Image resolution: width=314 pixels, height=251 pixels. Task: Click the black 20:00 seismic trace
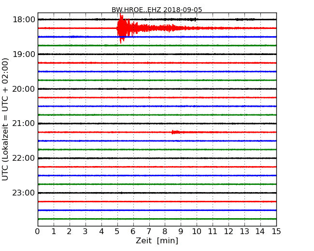coord(157,89)
